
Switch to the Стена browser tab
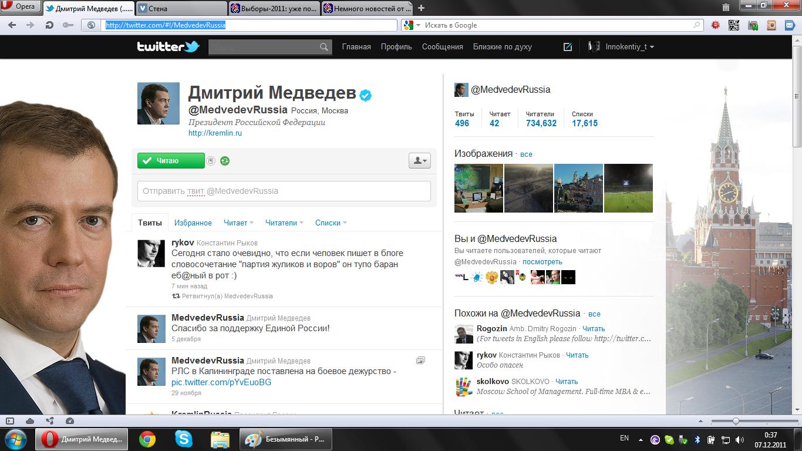tap(181, 8)
